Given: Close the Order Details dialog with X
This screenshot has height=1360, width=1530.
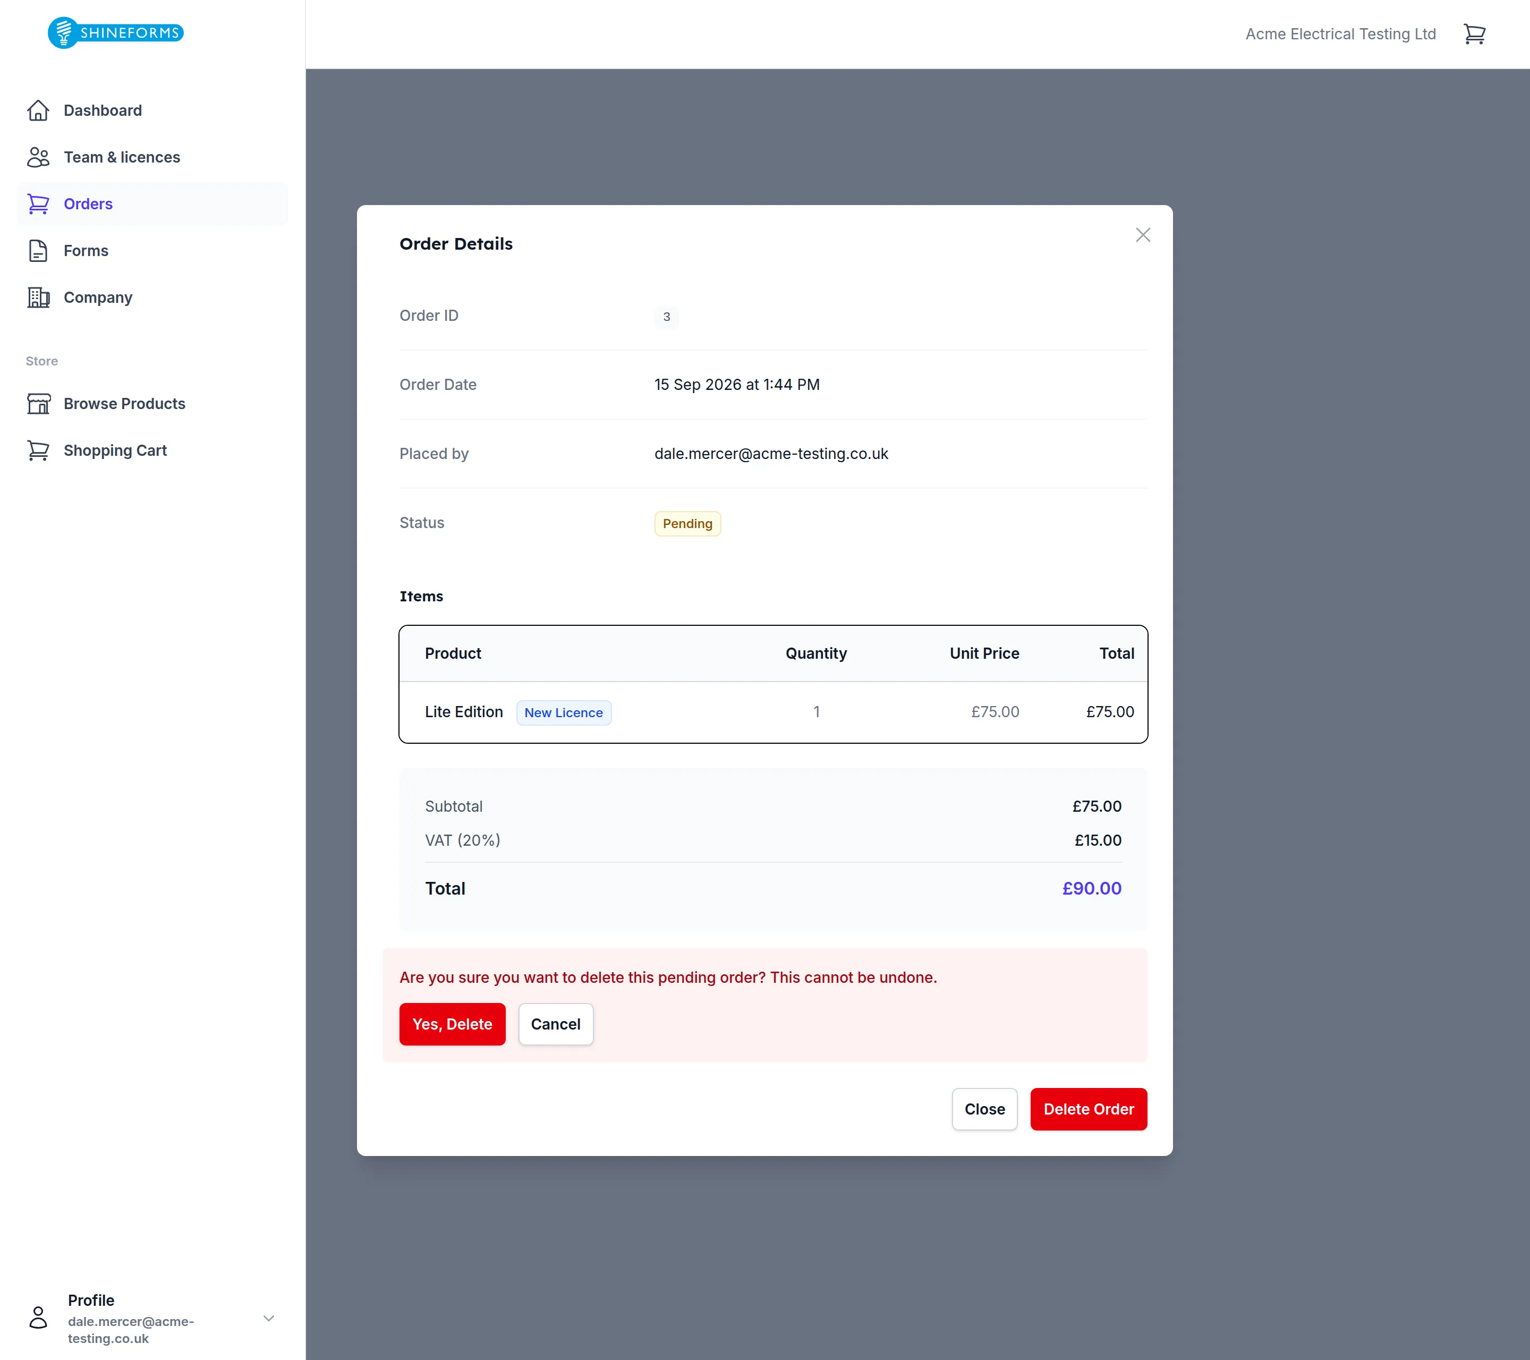Looking at the screenshot, I should pos(1142,235).
